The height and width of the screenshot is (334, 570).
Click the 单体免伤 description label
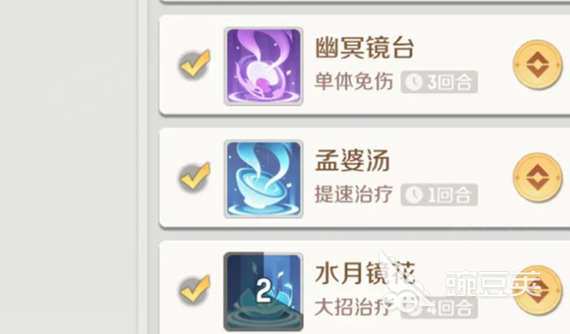click(x=354, y=82)
